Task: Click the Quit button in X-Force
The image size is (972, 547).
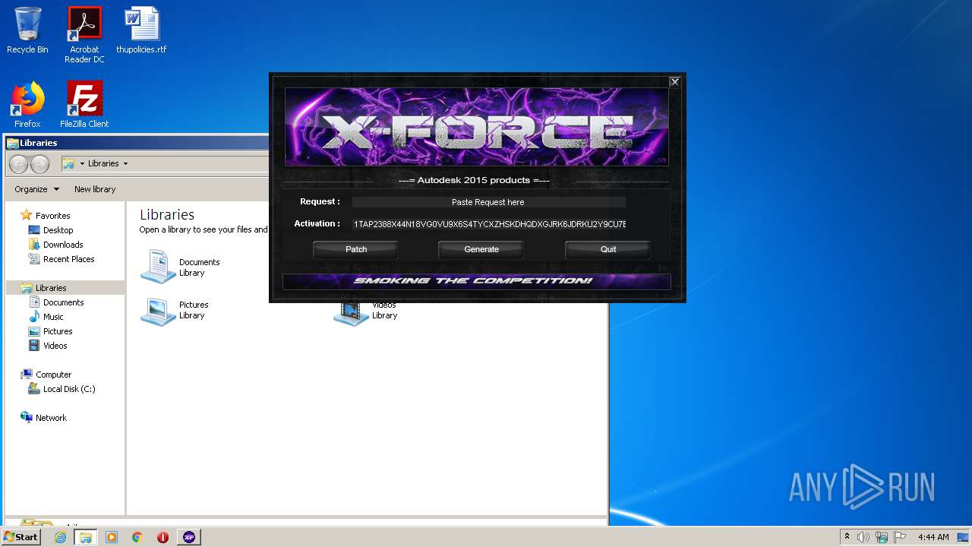Action: (608, 249)
